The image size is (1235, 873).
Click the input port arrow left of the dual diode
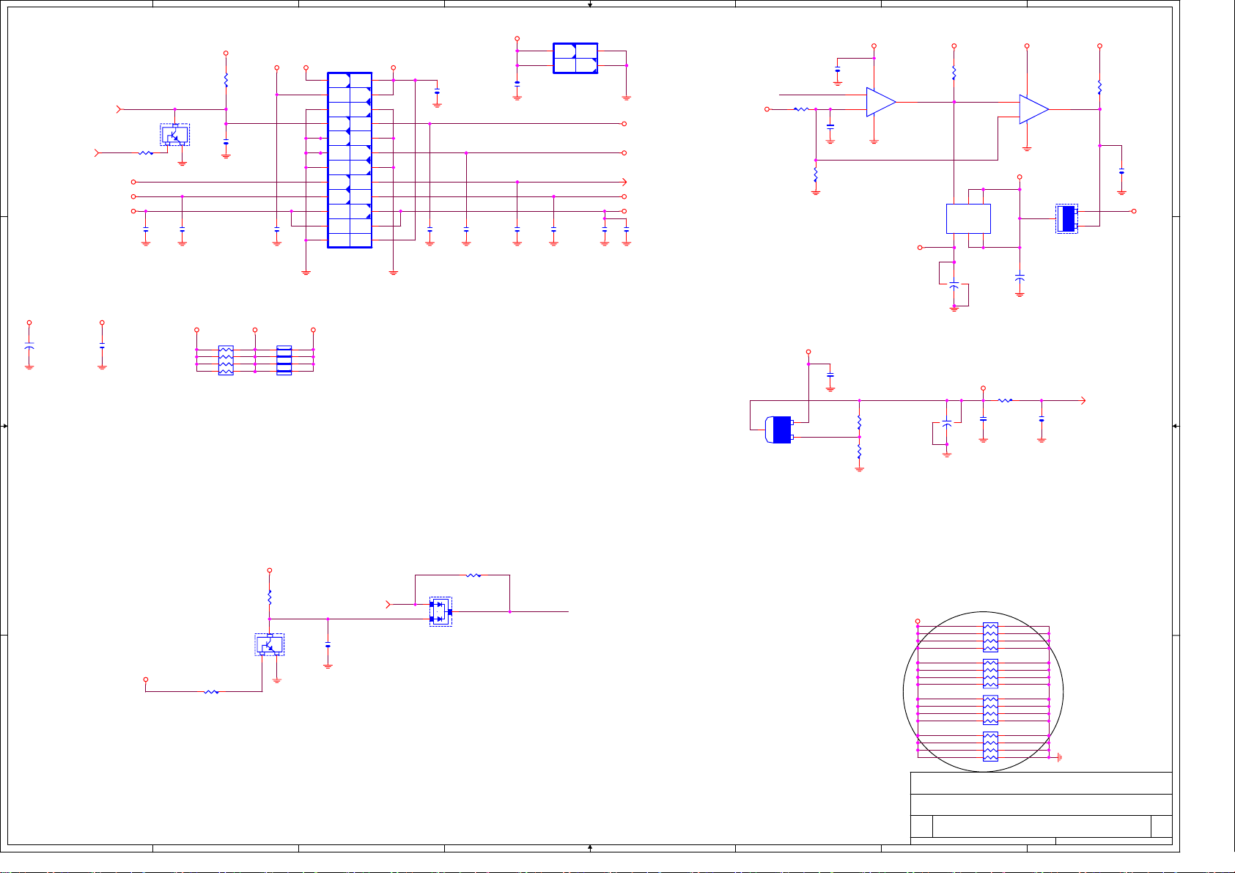click(x=389, y=604)
